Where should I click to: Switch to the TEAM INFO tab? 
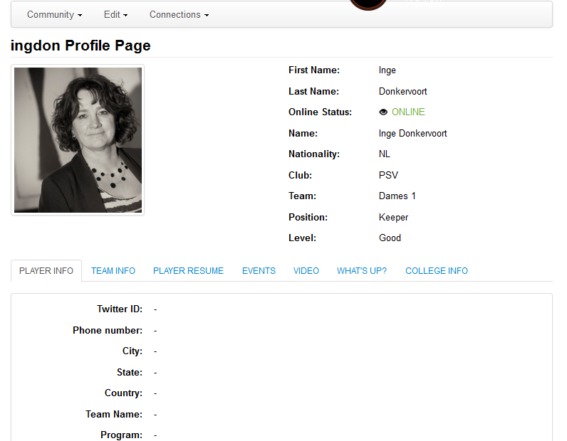pos(113,271)
